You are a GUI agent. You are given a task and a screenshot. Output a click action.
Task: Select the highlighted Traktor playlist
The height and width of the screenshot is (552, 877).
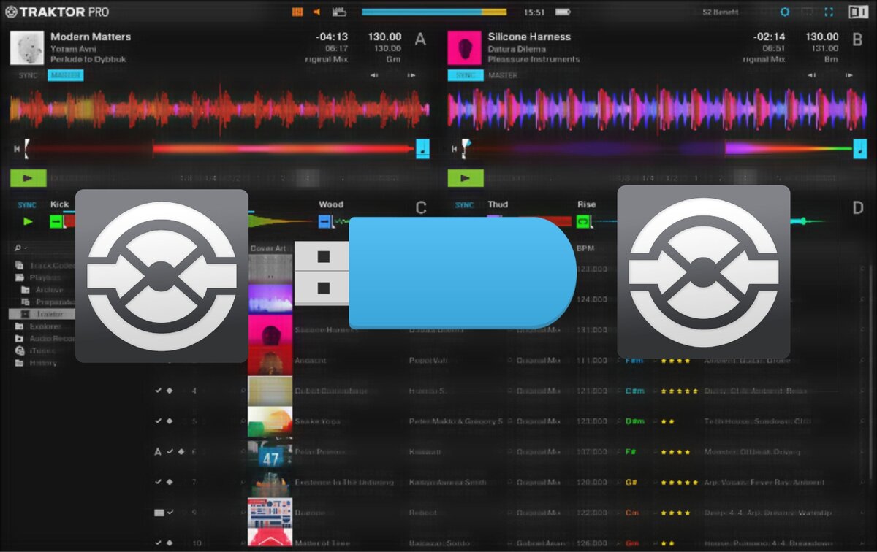click(x=42, y=314)
